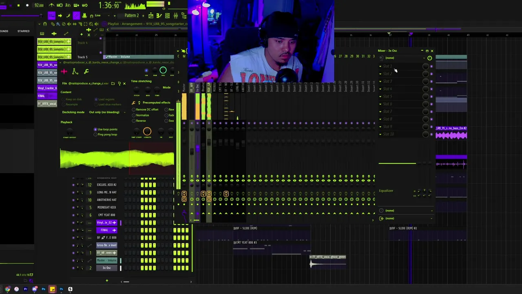Viewport: 522px width, 294px height.
Task: Enable the Reverse precomputed effect
Action: (139, 121)
